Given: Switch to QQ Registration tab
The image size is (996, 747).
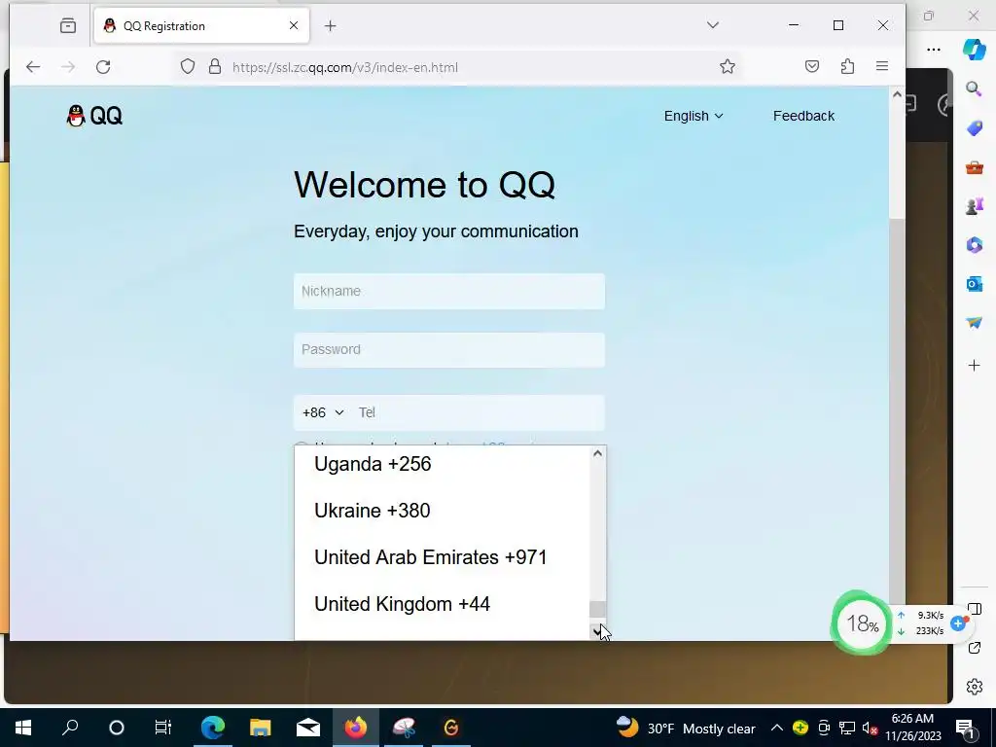Looking at the screenshot, I should tap(201, 26).
